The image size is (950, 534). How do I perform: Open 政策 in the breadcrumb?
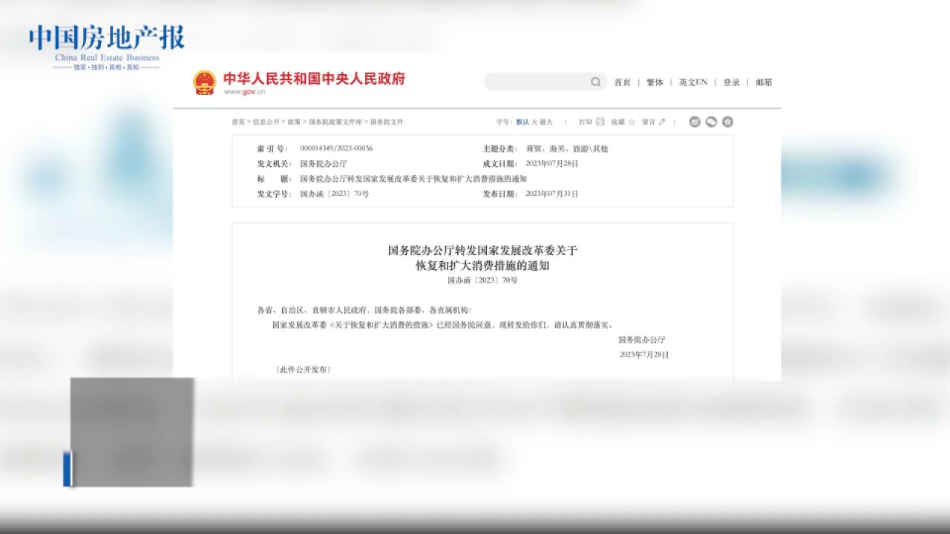coord(295,122)
